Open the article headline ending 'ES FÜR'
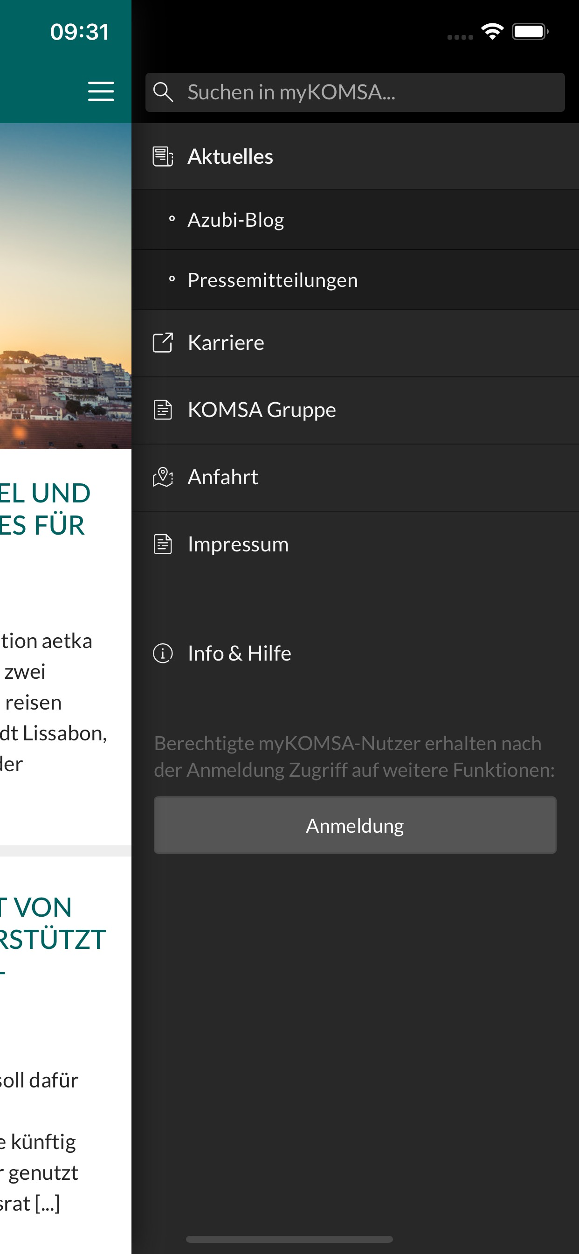579x1254 pixels. click(45, 509)
